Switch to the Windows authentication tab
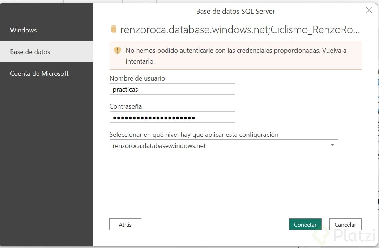Viewport: 379px width, 248px height. pos(24,30)
